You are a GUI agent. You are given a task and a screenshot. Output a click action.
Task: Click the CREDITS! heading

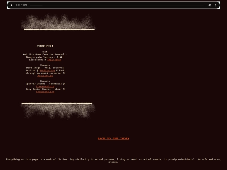point(45,46)
